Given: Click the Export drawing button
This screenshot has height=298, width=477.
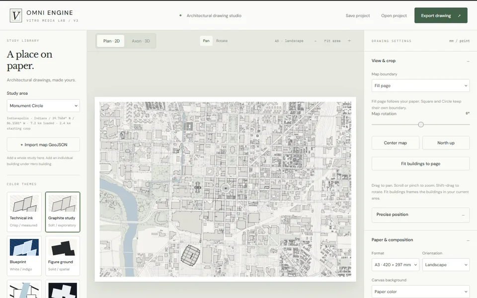Looking at the screenshot, I should tap(441, 15).
